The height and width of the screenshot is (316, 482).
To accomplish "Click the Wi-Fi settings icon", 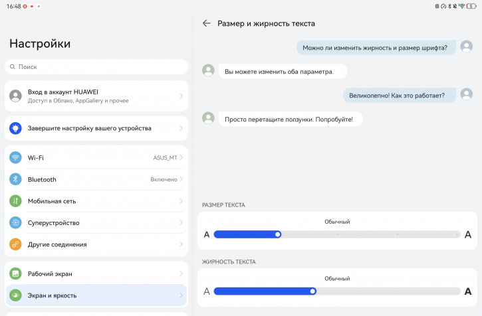I will [x=15, y=158].
